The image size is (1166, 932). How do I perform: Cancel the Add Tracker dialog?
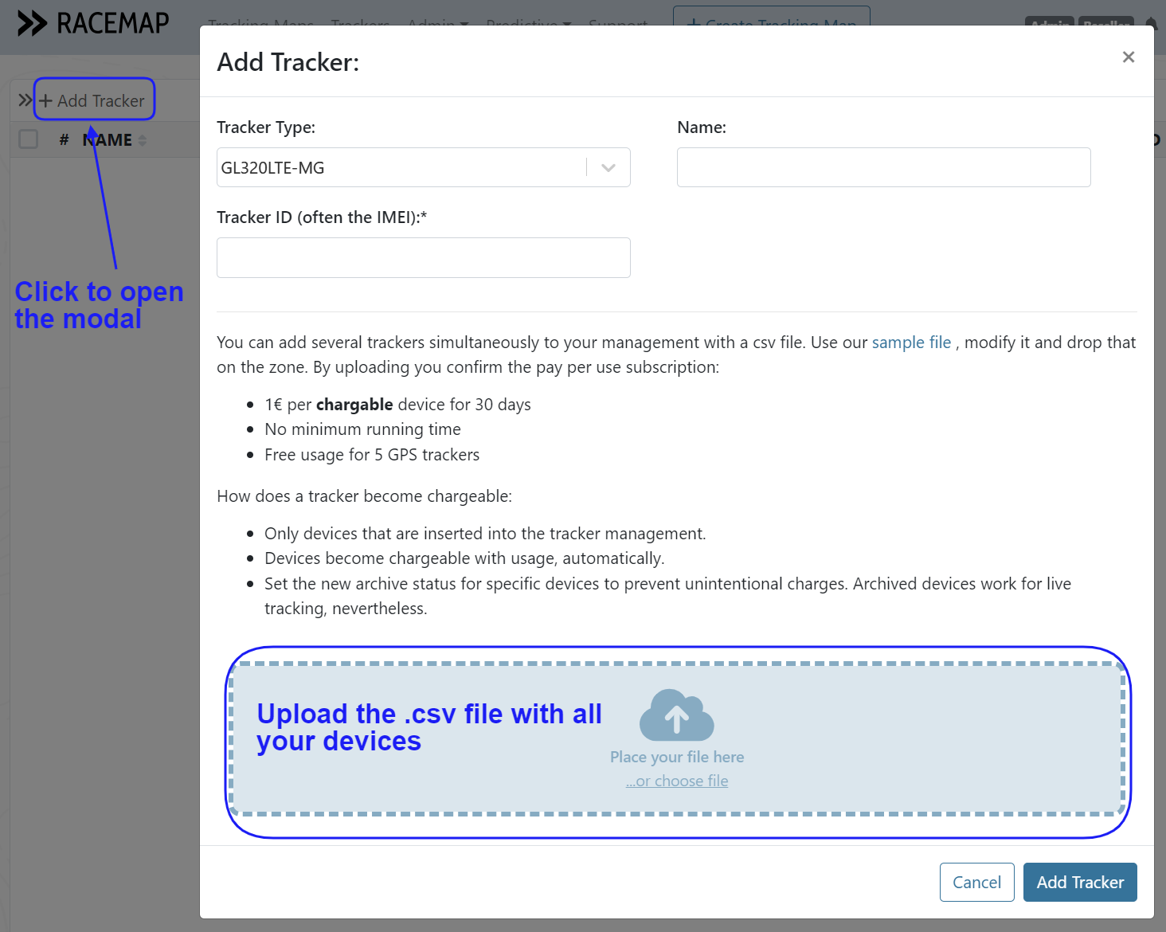coord(977,882)
